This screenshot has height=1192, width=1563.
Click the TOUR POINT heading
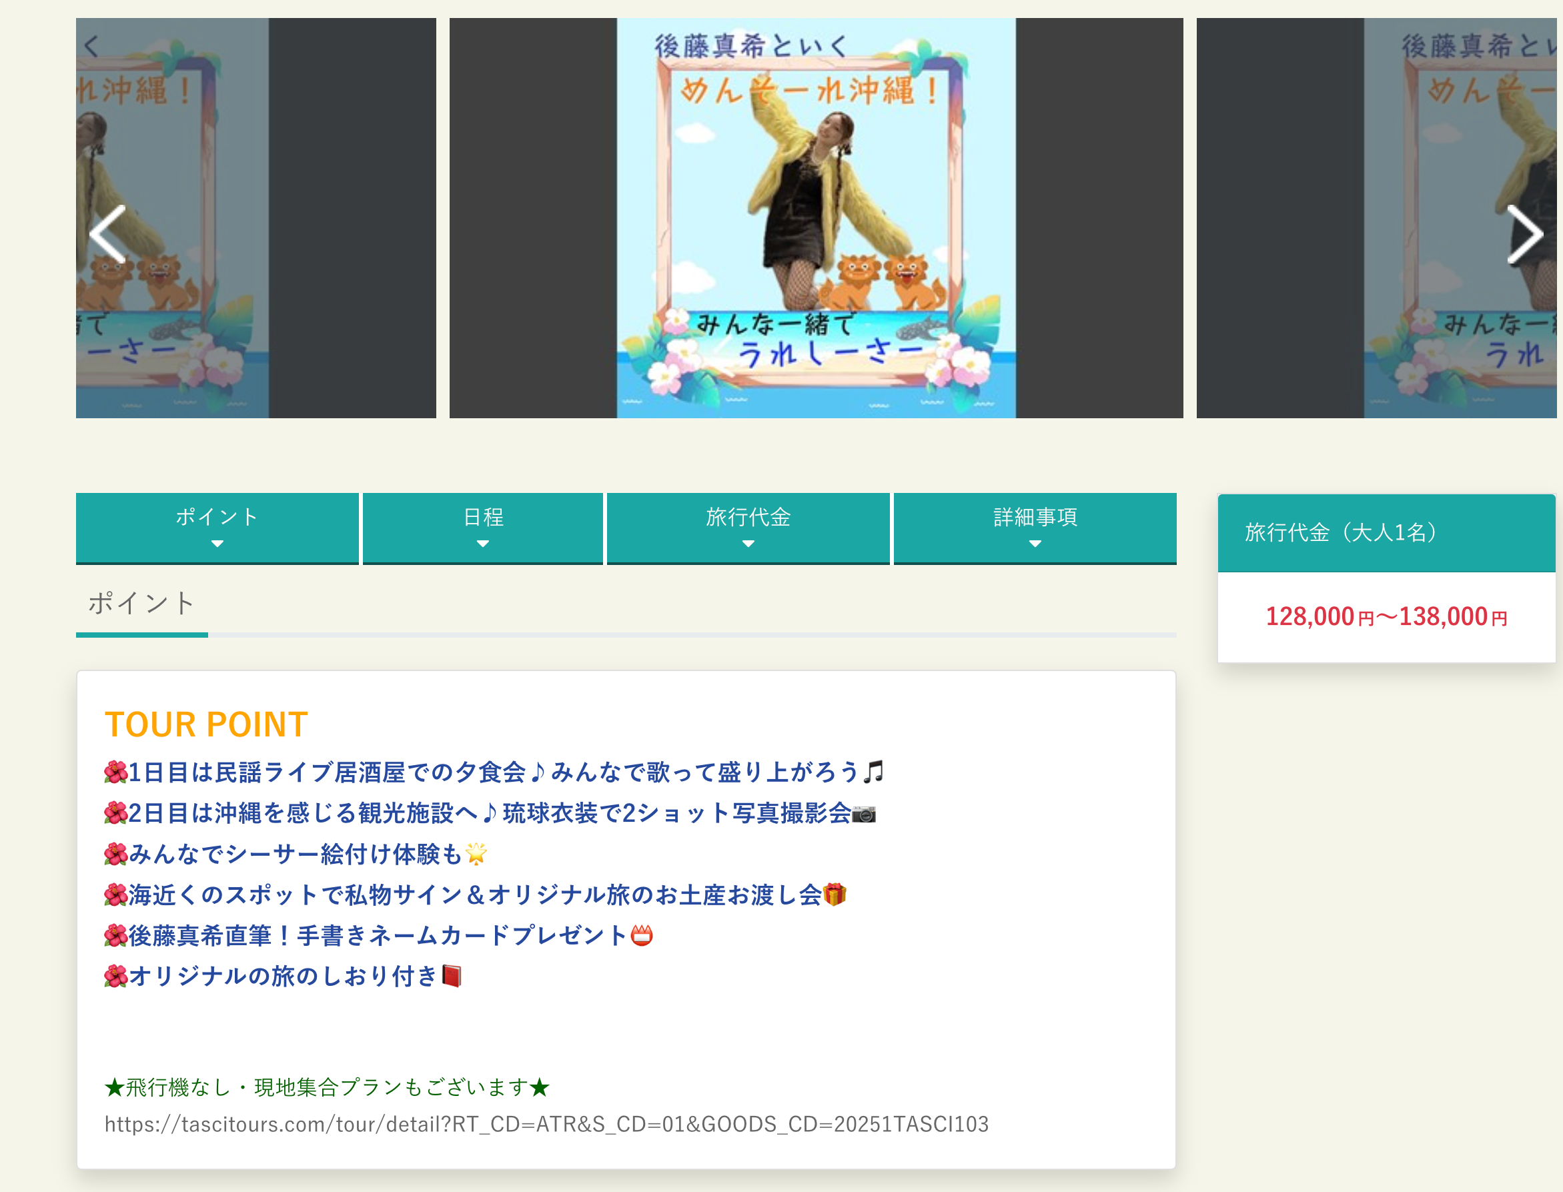(205, 724)
